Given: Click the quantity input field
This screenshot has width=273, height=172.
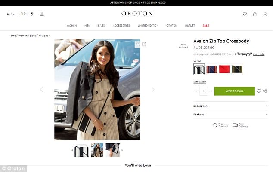Looking at the screenshot, I should tap(204, 91).
